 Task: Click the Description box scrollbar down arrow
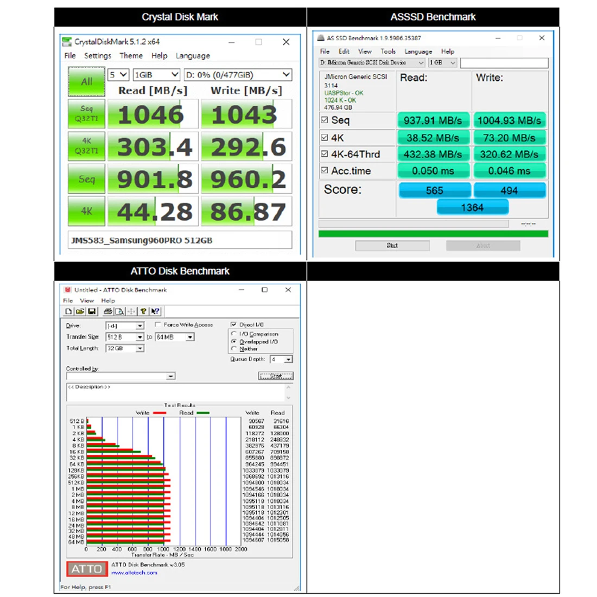pyautogui.click(x=289, y=397)
